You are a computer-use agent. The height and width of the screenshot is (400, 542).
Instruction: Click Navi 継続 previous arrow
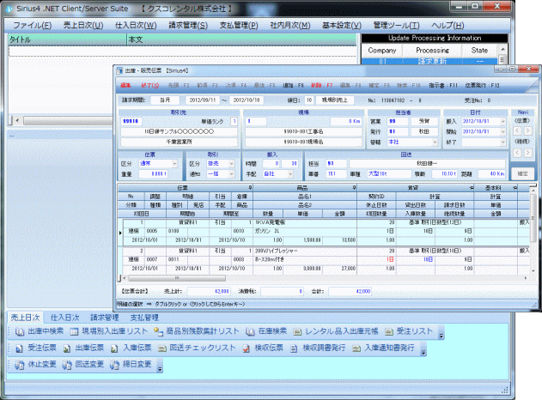coord(517,152)
